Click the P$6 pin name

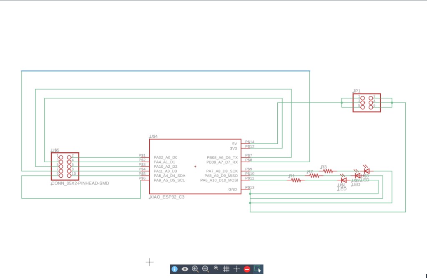(142, 178)
